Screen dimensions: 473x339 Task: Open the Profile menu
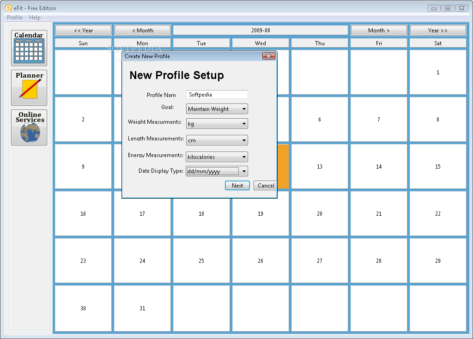[x=14, y=18]
